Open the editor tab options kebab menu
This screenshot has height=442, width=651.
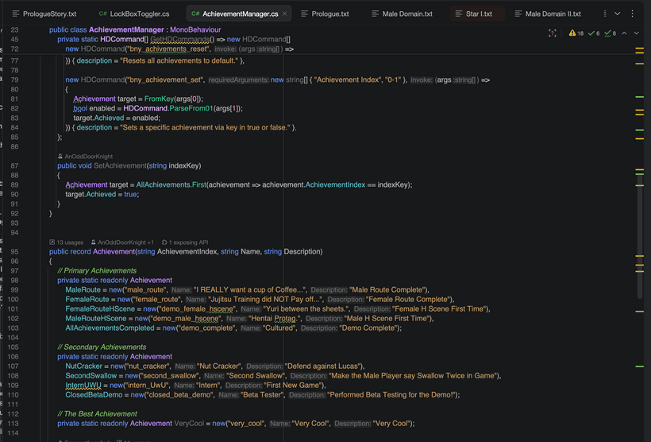pos(633,14)
